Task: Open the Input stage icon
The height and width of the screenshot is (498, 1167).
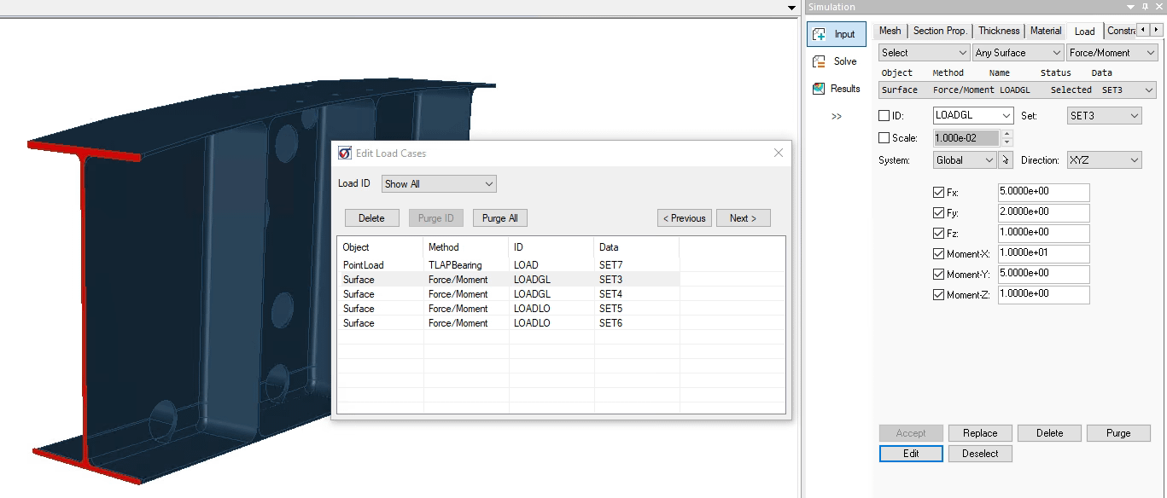Action: pyautogui.click(x=820, y=34)
